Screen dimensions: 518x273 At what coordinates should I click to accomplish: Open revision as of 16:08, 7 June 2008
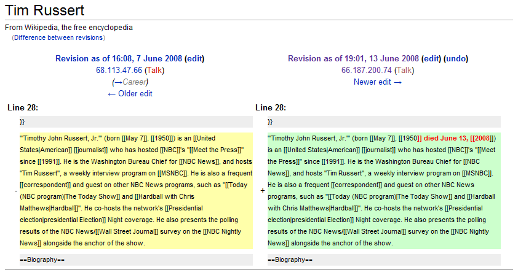[118, 59]
